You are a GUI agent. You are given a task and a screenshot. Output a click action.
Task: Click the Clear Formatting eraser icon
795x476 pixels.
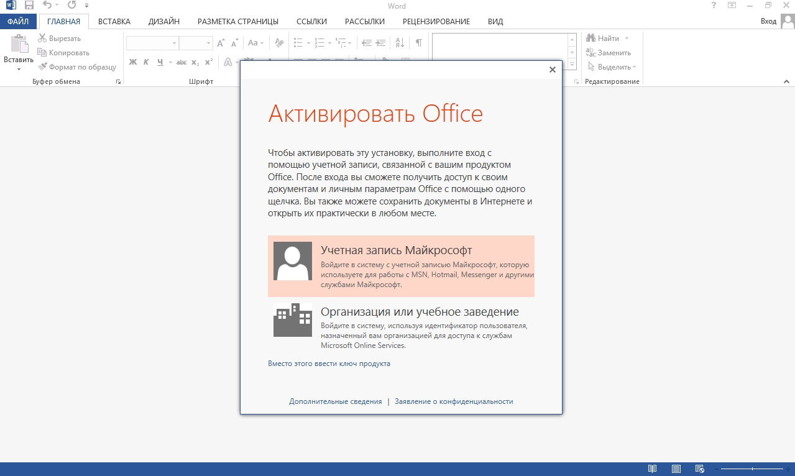[279, 43]
